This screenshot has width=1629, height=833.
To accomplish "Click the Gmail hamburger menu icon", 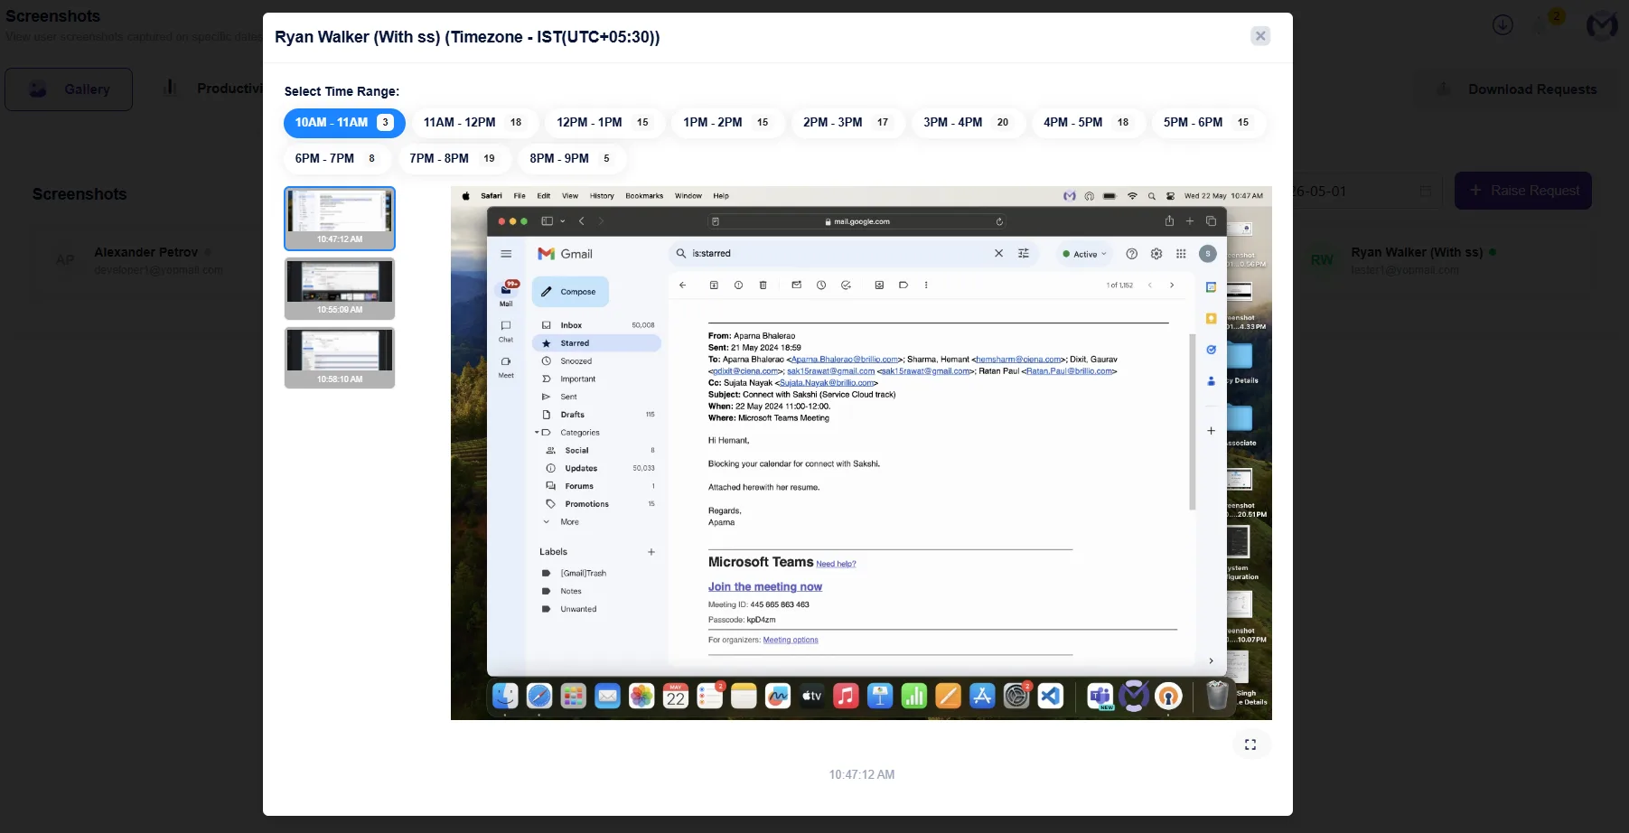I will click(506, 254).
